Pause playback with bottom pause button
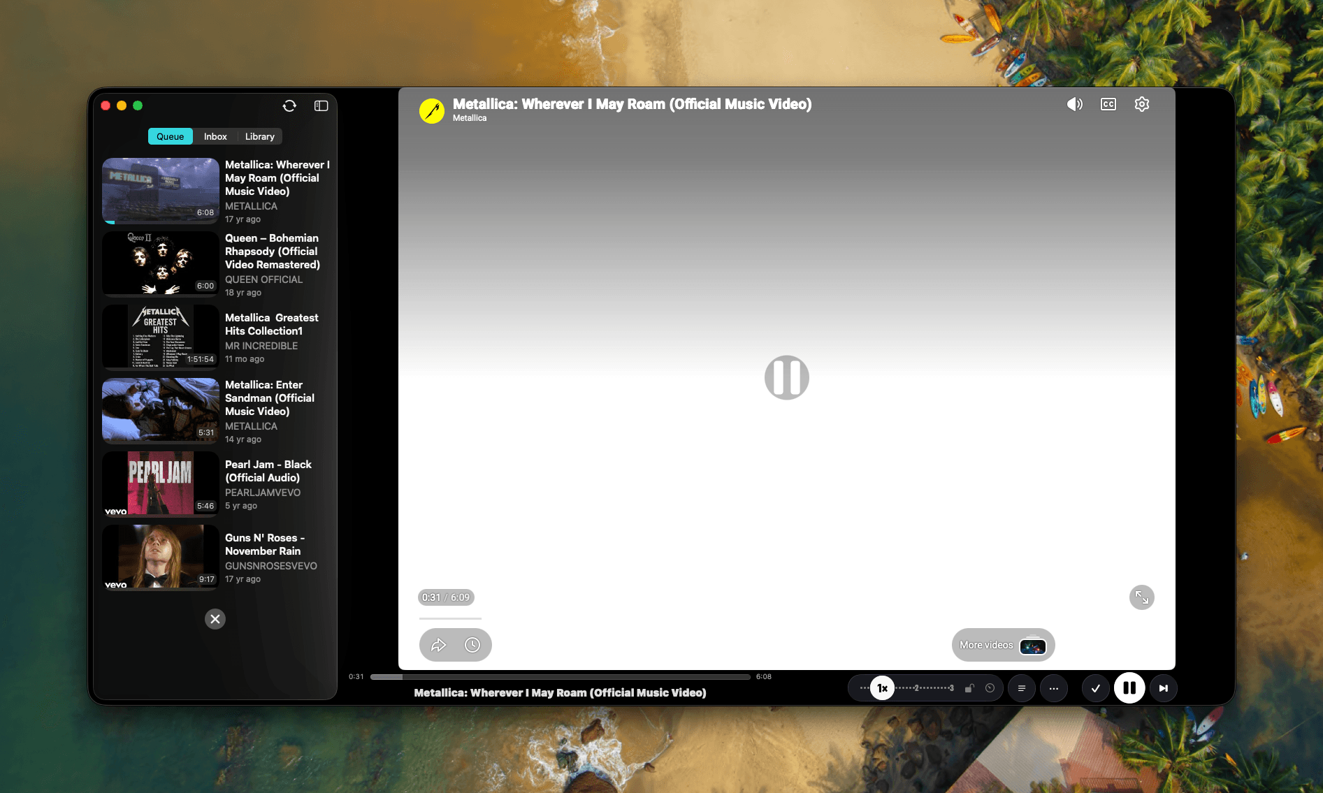Image resolution: width=1323 pixels, height=793 pixels. [x=1129, y=688]
